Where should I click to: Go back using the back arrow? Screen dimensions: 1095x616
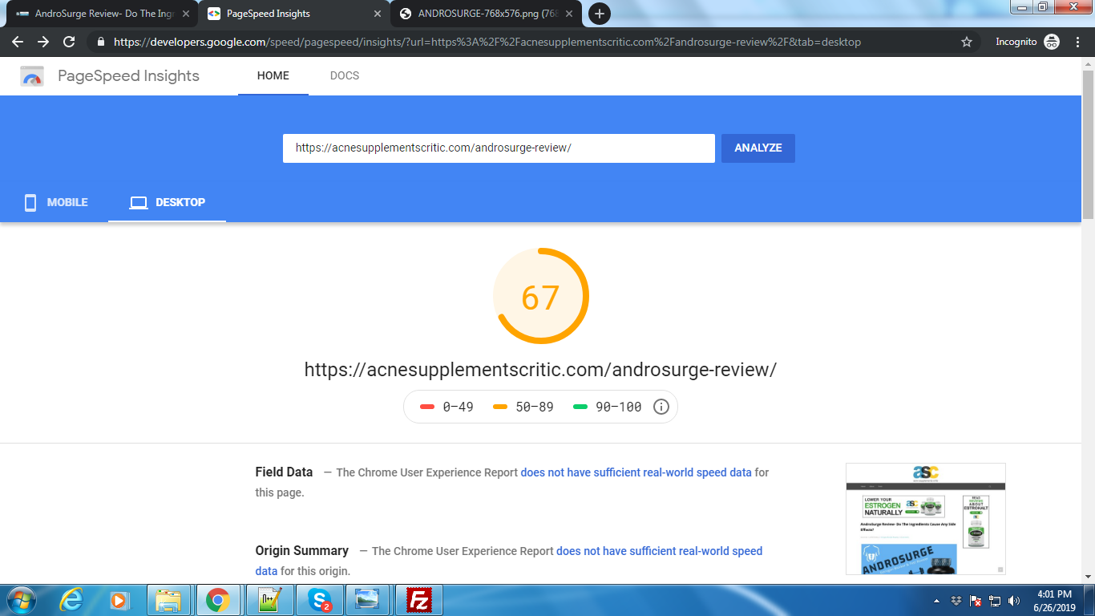point(18,42)
